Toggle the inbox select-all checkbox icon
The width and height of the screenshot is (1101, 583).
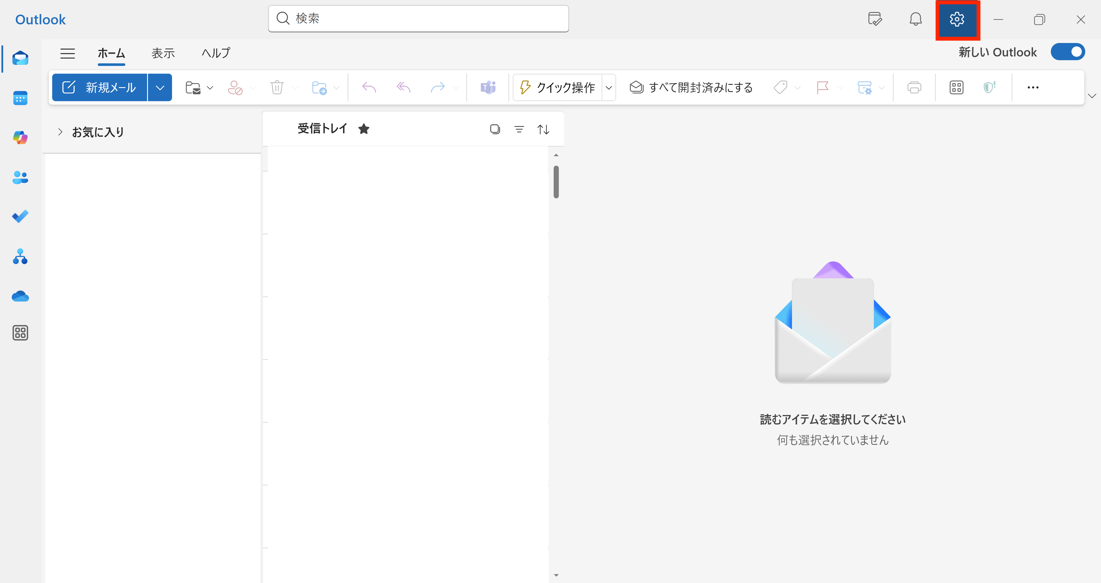495,129
